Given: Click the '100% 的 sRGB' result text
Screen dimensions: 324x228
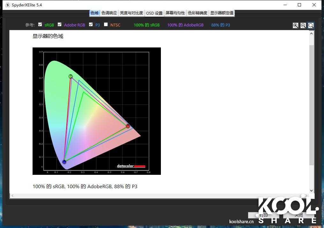Looking at the screenshot, I should point(147,25).
